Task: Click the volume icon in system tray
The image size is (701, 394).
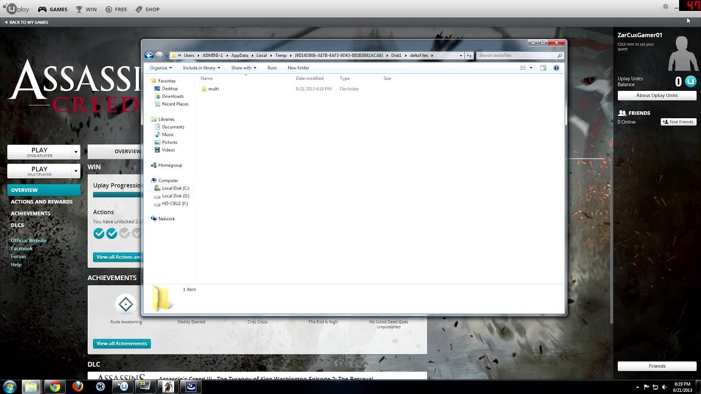Action: point(664,387)
